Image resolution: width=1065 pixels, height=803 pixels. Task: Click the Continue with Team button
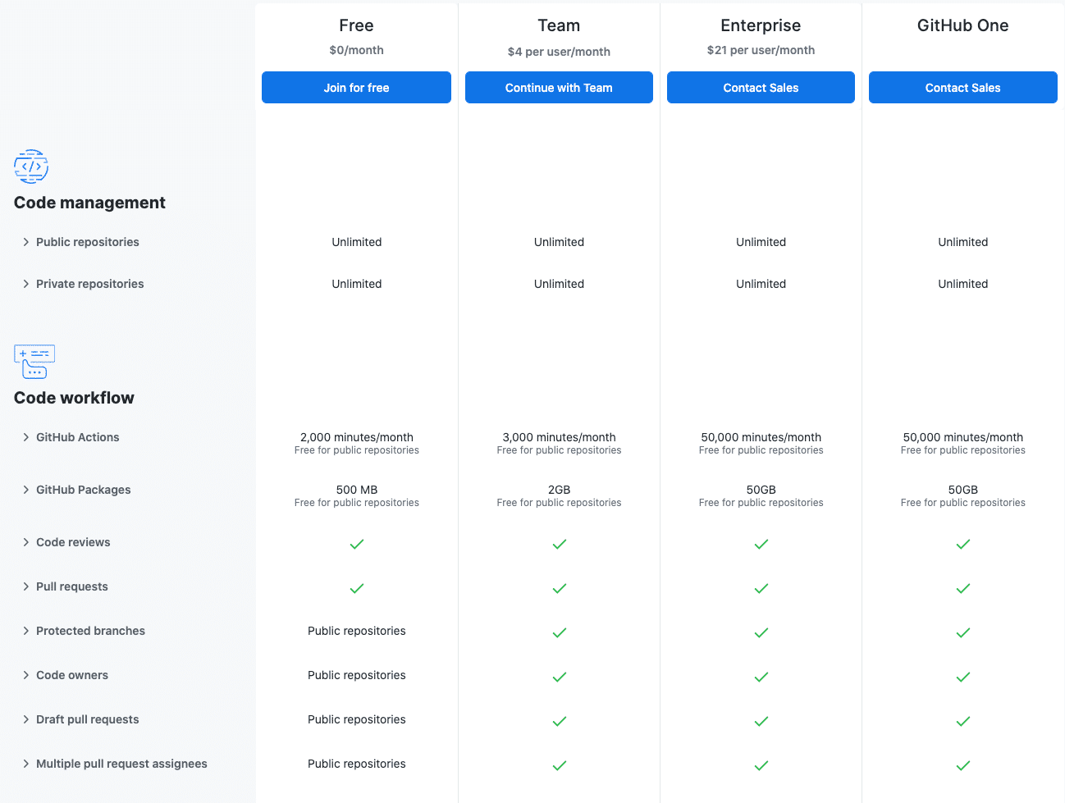tap(559, 87)
